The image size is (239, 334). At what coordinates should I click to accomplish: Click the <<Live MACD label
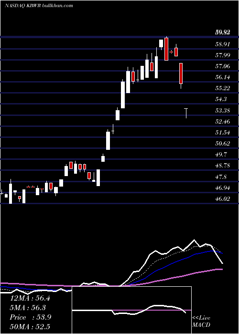click(201, 321)
